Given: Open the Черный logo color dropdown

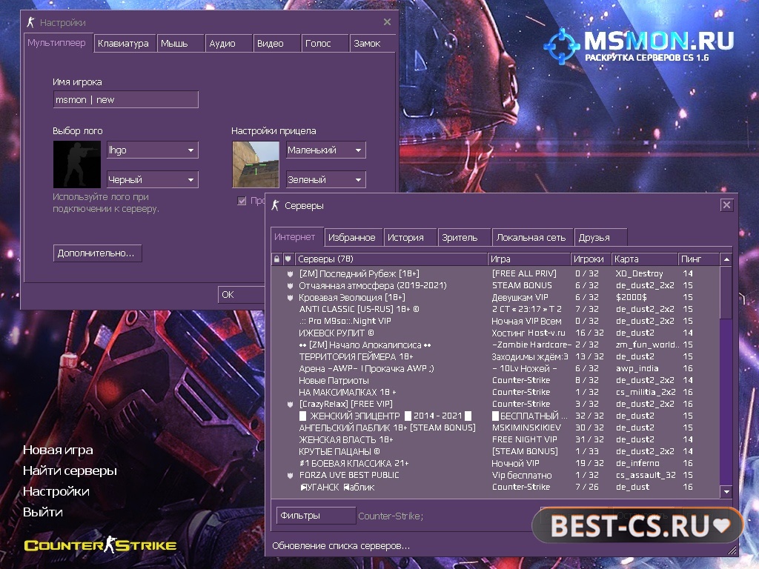Looking at the screenshot, I should pos(153,179).
